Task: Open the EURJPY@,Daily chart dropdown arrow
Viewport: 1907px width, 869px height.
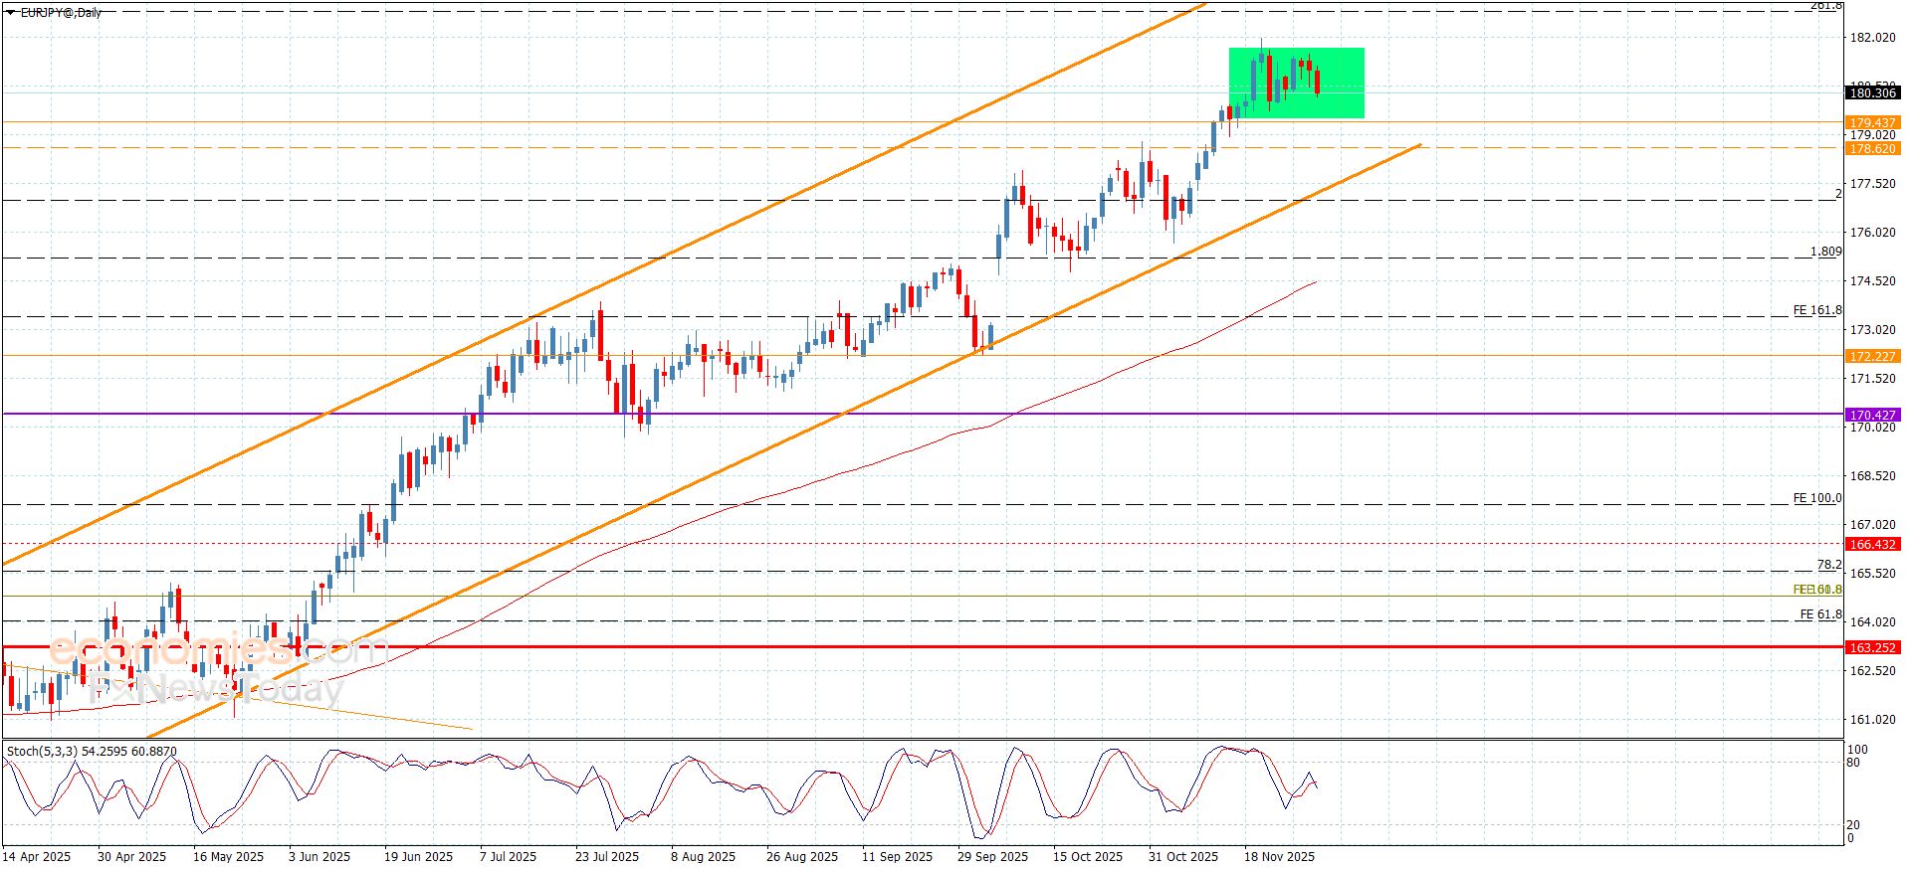Action: pos(11,12)
